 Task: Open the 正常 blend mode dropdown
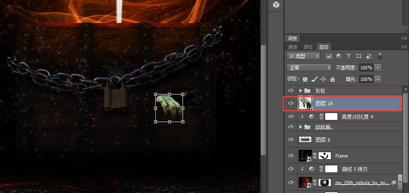(x=309, y=68)
